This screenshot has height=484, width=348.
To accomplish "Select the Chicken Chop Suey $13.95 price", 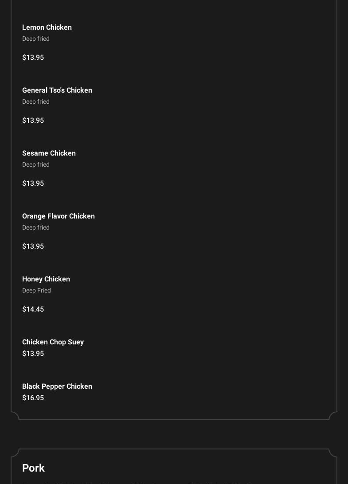I will 33,354.
